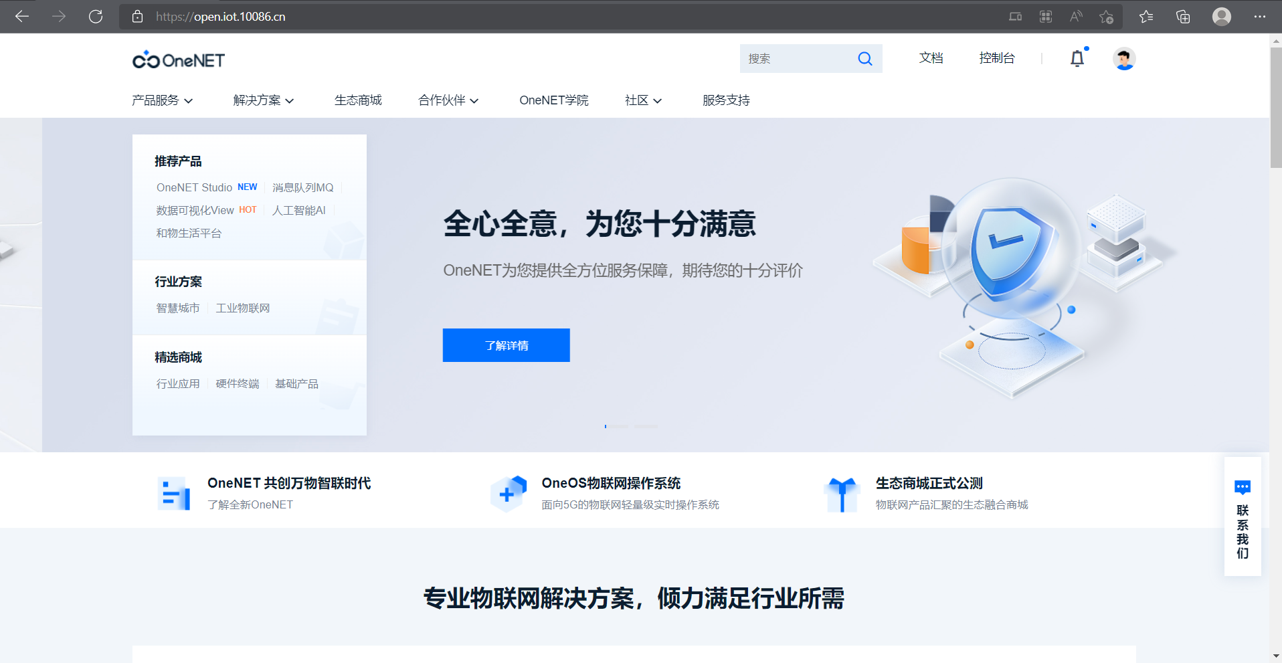Open the 控制台 console
Viewport: 1282px width, 663px height.
coord(997,58)
